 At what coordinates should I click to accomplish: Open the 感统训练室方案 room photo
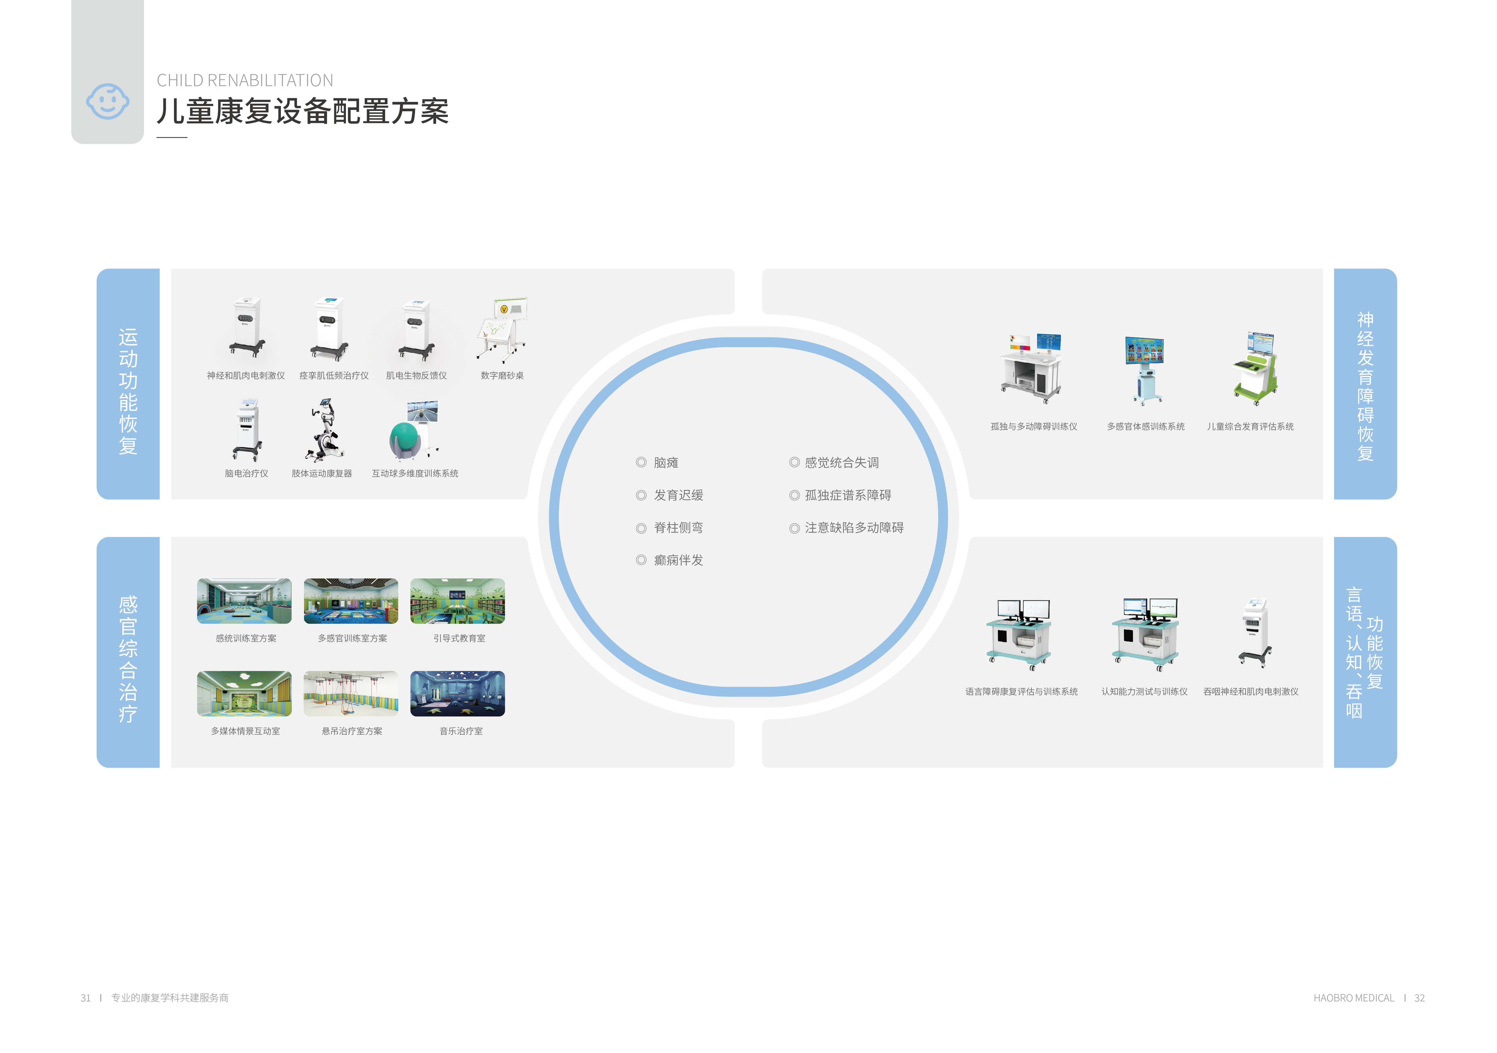(x=244, y=601)
